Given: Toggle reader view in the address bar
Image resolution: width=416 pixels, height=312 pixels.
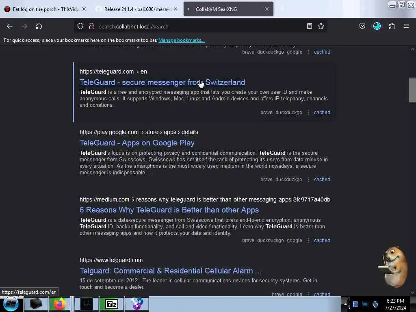Looking at the screenshot, I should click(x=309, y=26).
